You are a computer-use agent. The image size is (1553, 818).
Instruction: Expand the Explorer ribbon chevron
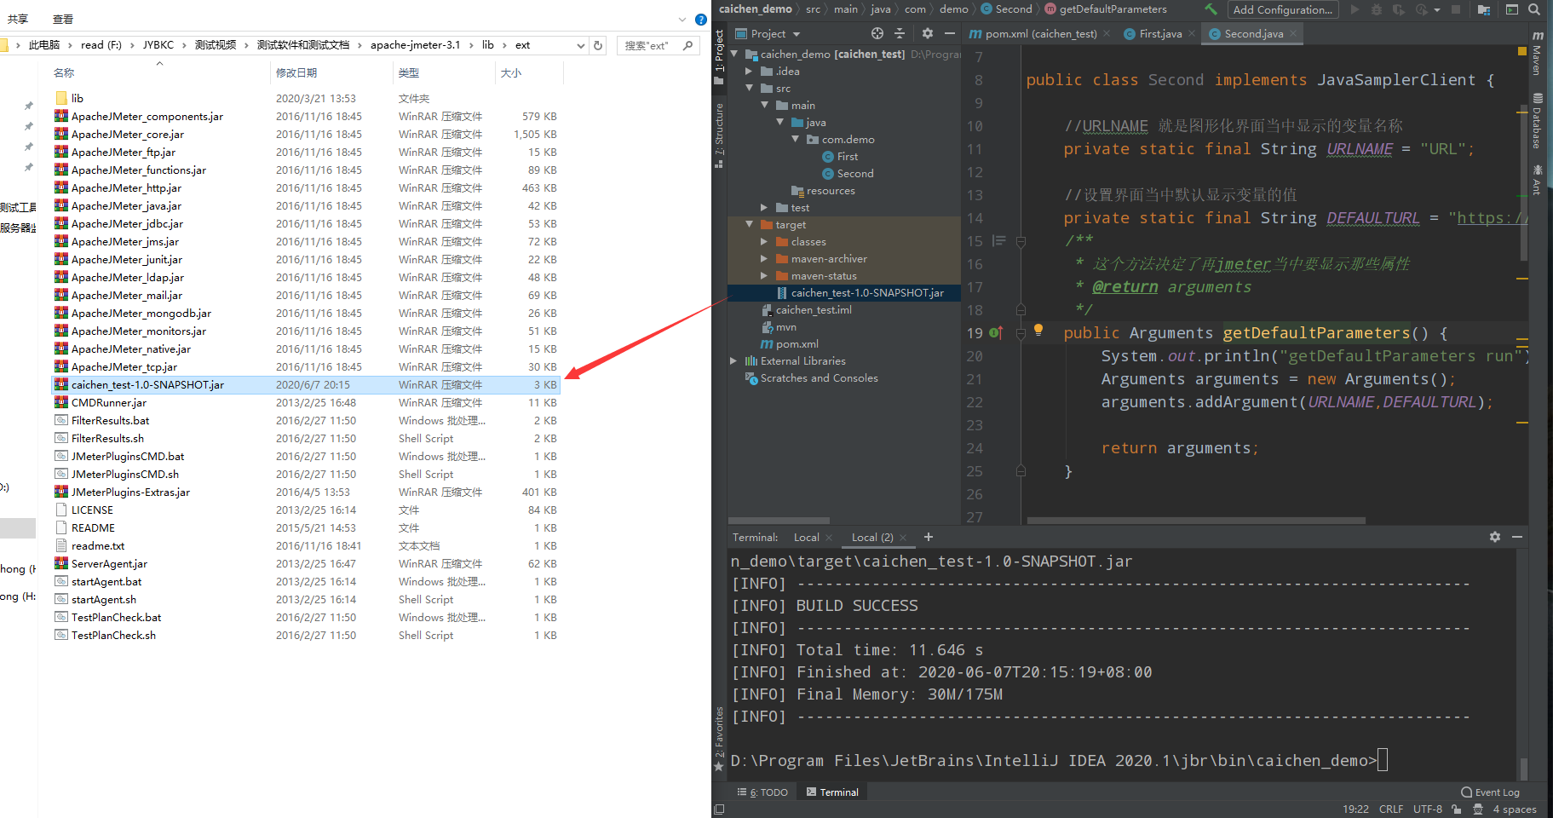point(682,19)
